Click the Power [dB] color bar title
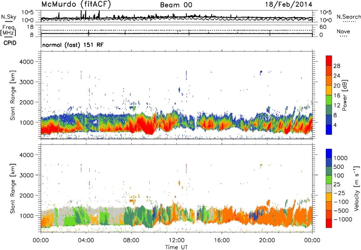The width and height of the screenshot is (361, 250). coord(345,95)
